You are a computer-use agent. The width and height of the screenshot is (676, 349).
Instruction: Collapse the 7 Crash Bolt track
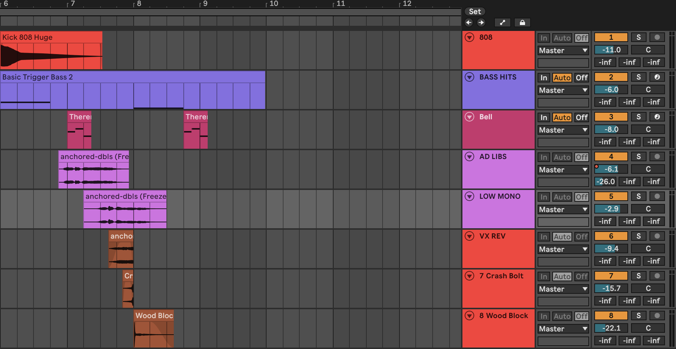(469, 276)
